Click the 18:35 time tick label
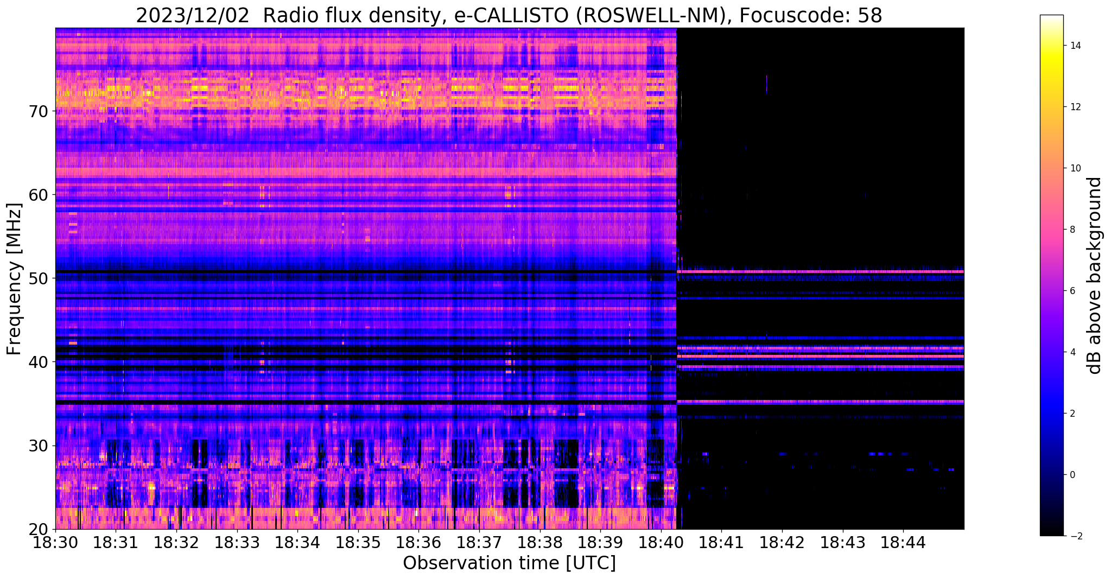 click(x=358, y=542)
